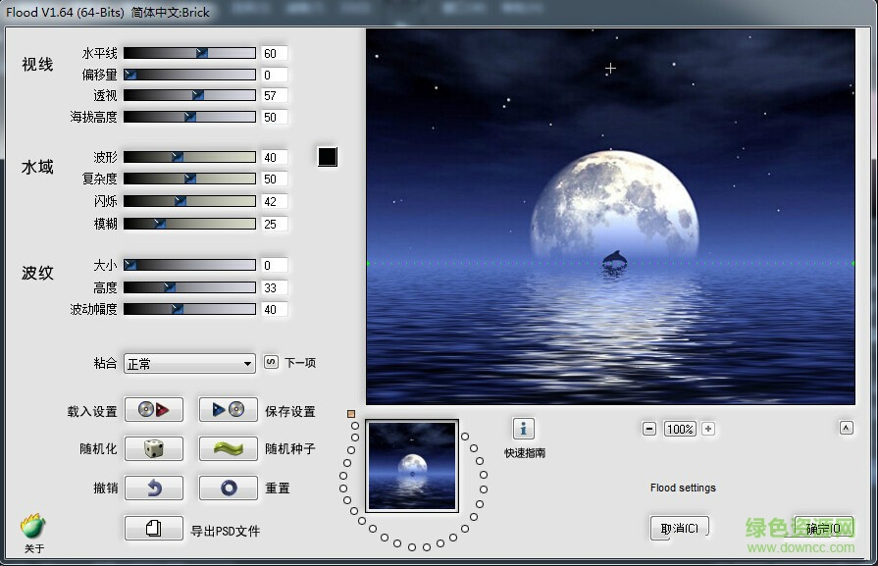Zoom in with the plus button

point(710,429)
